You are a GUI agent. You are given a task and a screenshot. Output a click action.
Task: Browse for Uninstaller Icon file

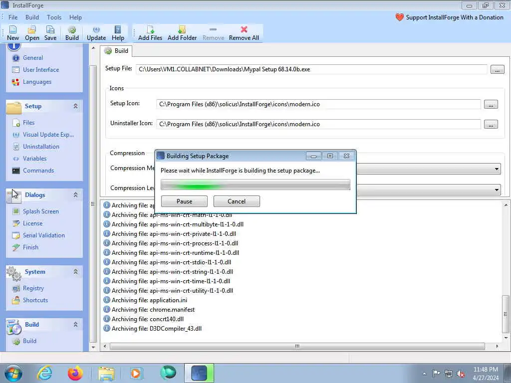pyautogui.click(x=491, y=124)
